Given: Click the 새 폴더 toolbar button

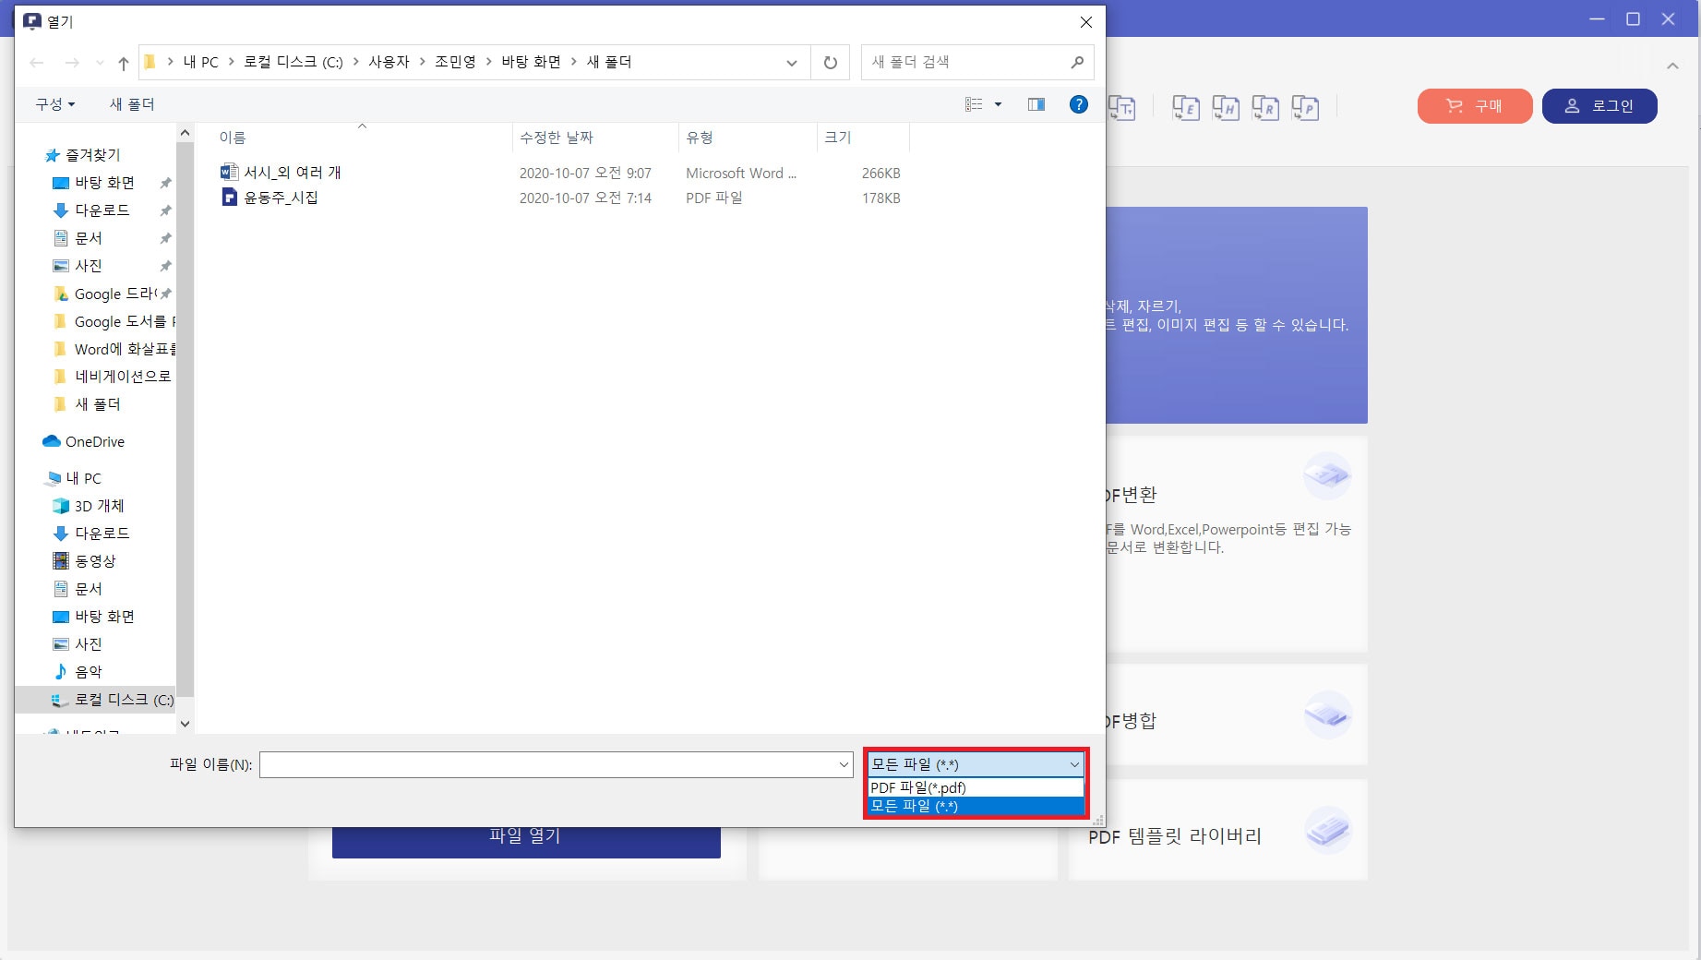Looking at the screenshot, I should pos(132,104).
